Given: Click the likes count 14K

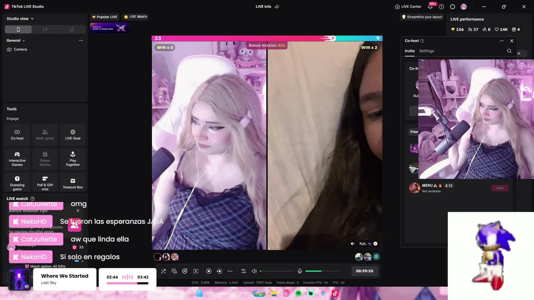Looking at the screenshot, I should (x=501, y=30).
